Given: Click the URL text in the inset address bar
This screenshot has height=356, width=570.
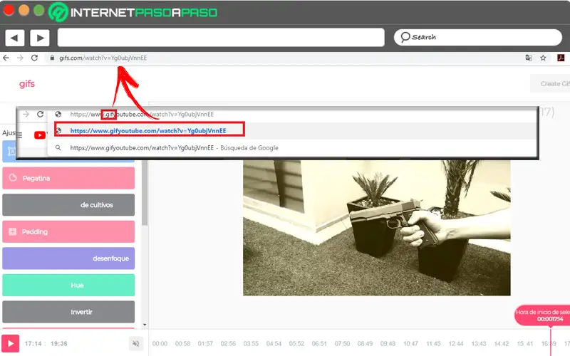Looking at the screenshot, I should point(142,114).
